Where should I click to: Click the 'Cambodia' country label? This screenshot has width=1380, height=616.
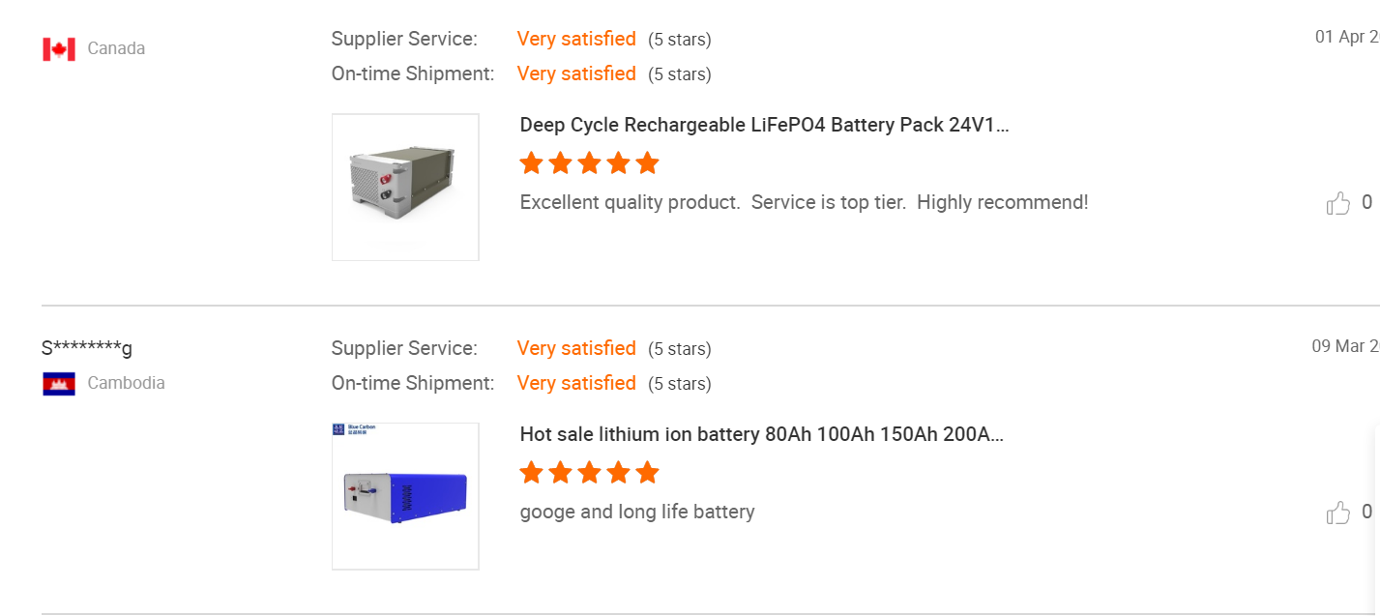tap(126, 383)
